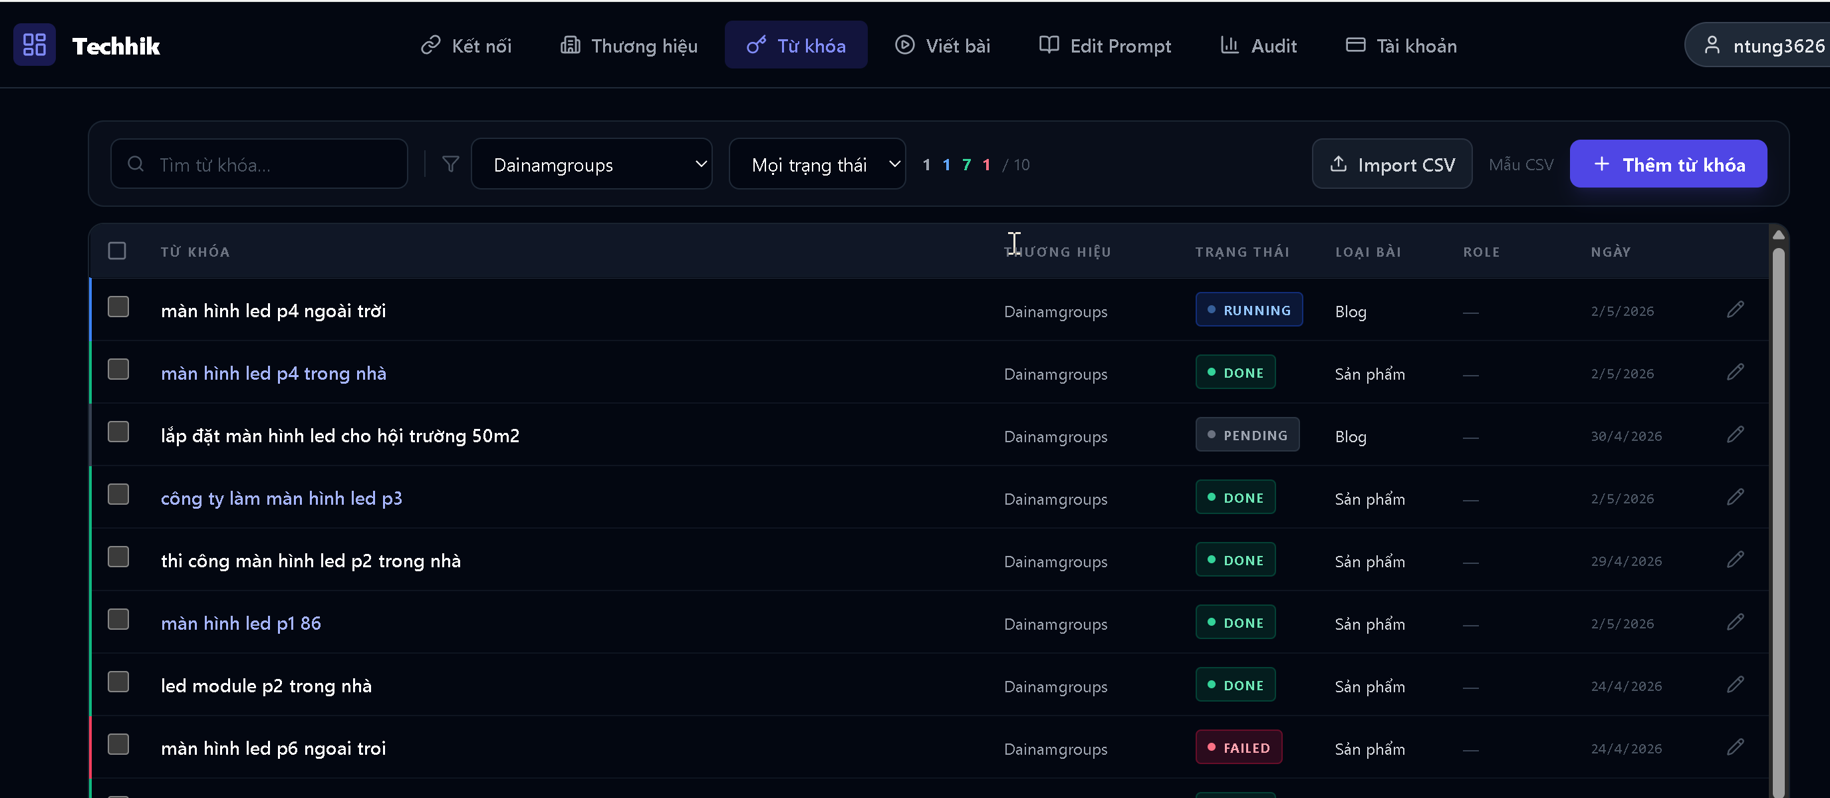Click "Blog" type in the PENDING row

1351,436
